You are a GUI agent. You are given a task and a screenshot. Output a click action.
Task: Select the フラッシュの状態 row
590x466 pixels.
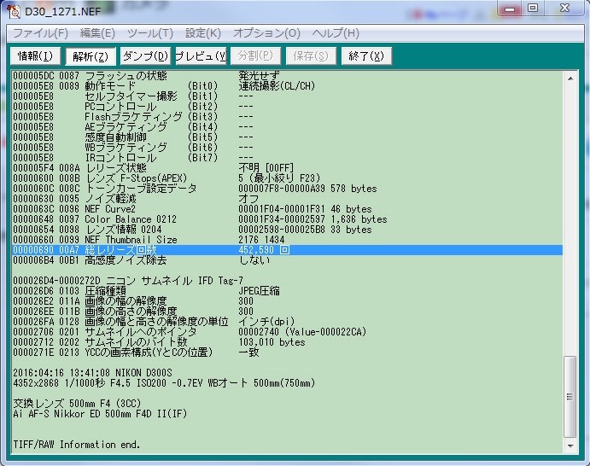click(288, 76)
